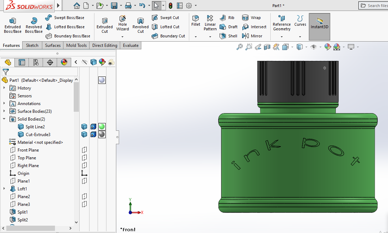This screenshot has width=388, height=233.
Task: Click the Swept Cut command
Action: (x=165, y=18)
